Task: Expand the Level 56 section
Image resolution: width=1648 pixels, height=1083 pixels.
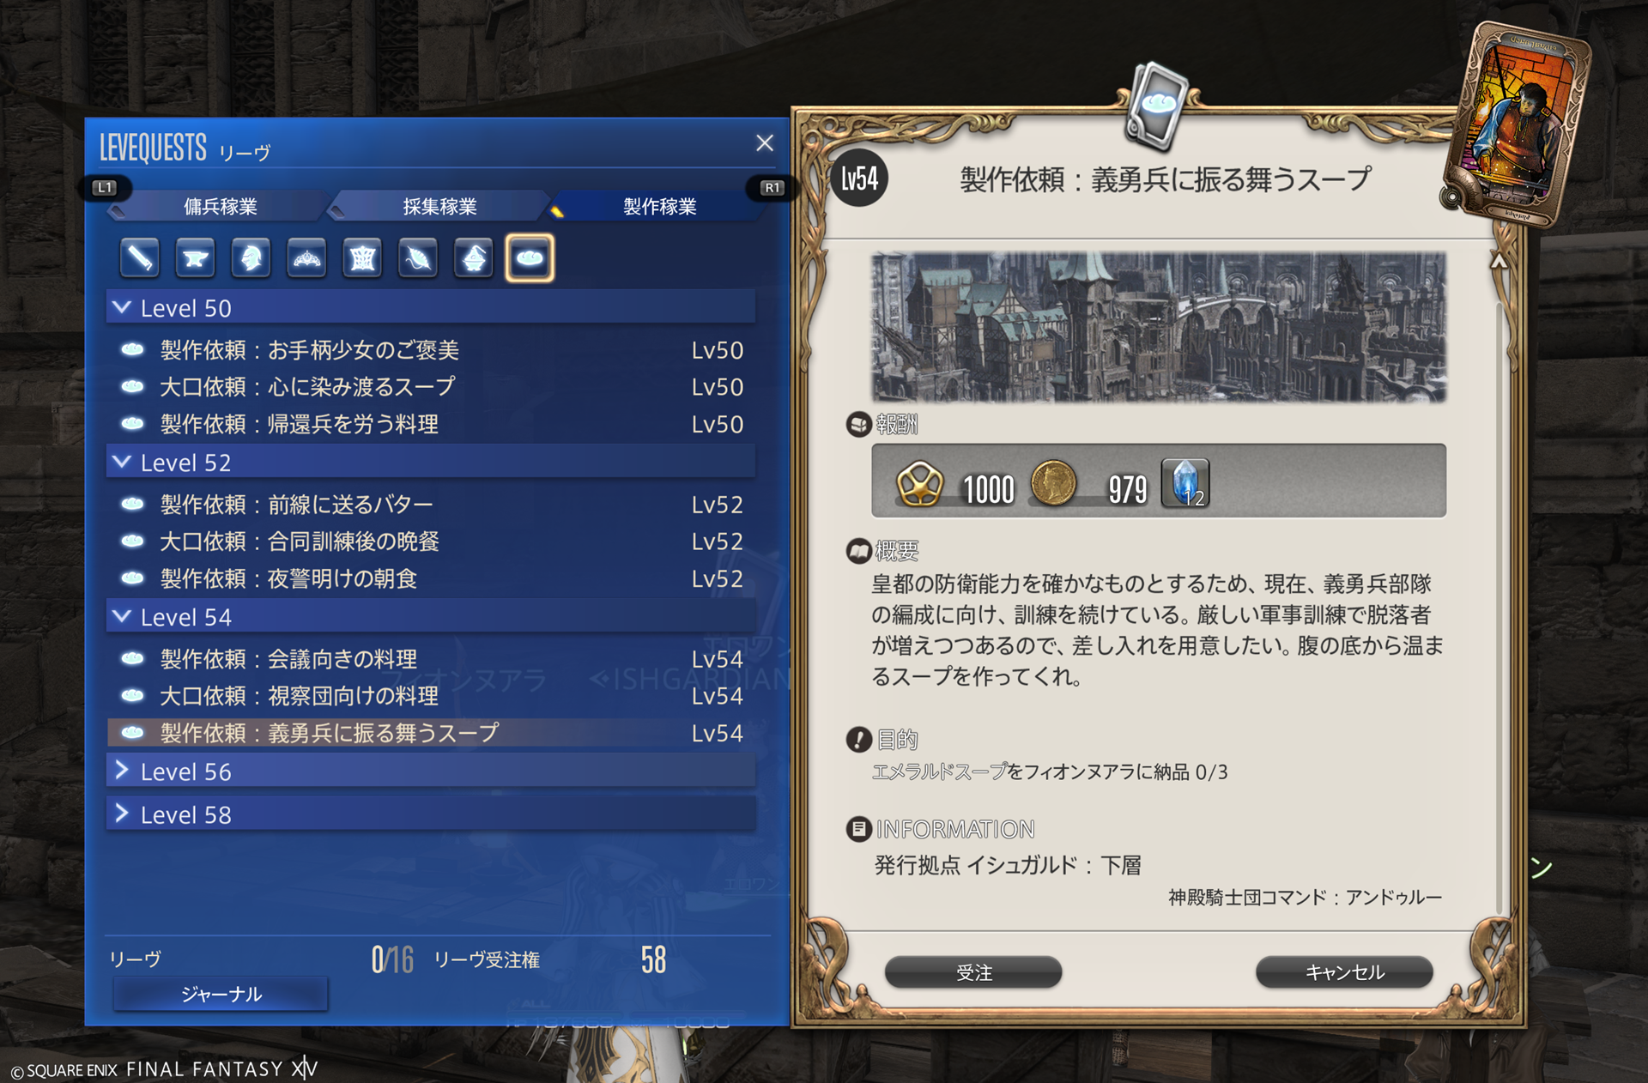Action: coord(431,771)
